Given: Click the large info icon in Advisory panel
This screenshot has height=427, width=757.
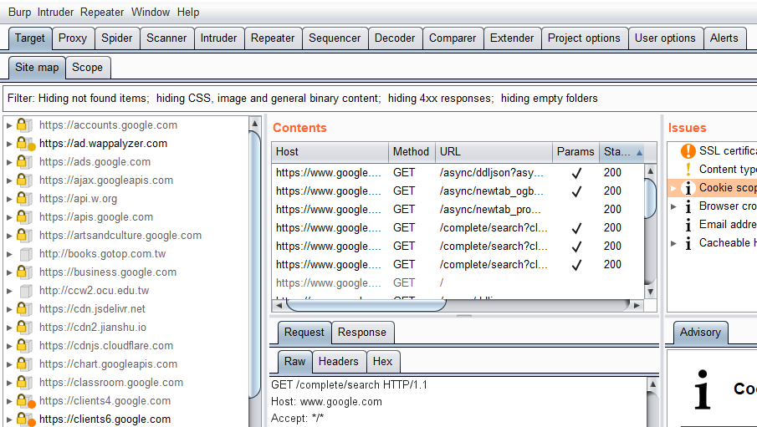Looking at the screenshot, I should point(703,389).
